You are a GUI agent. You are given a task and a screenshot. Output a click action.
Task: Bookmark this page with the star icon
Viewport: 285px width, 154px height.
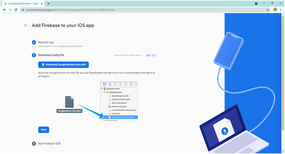[268, 10]
